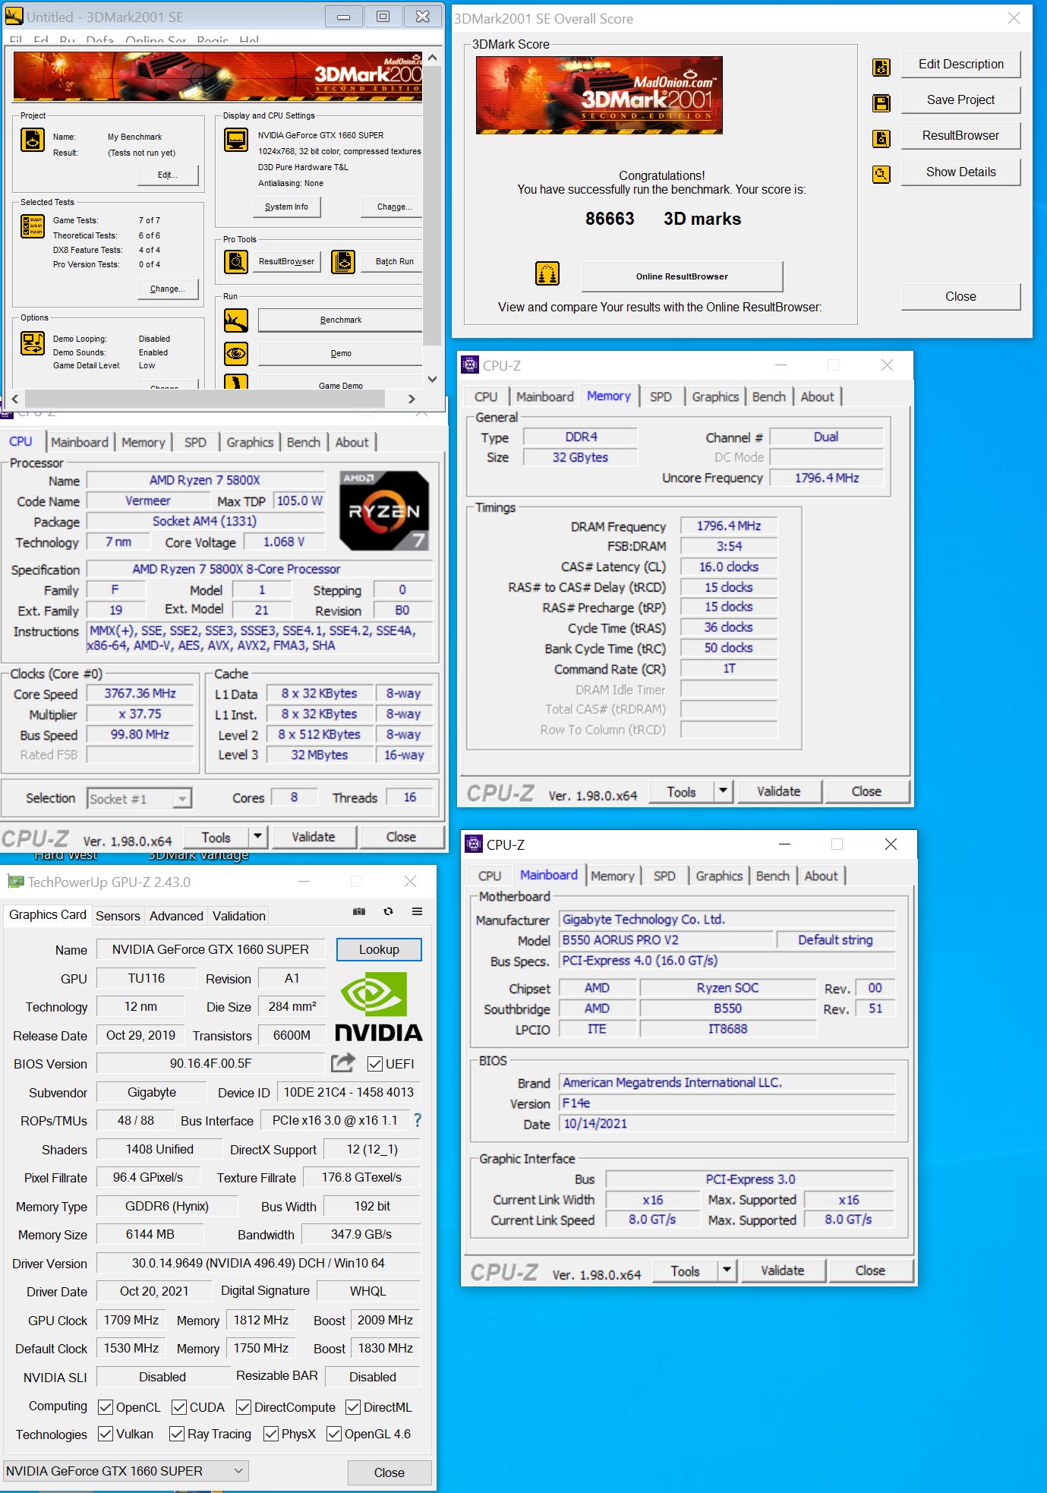The width and height of the screenshot is (1047, 1493).
Task: Click the Batch Run icon
Action: point(343,261)
